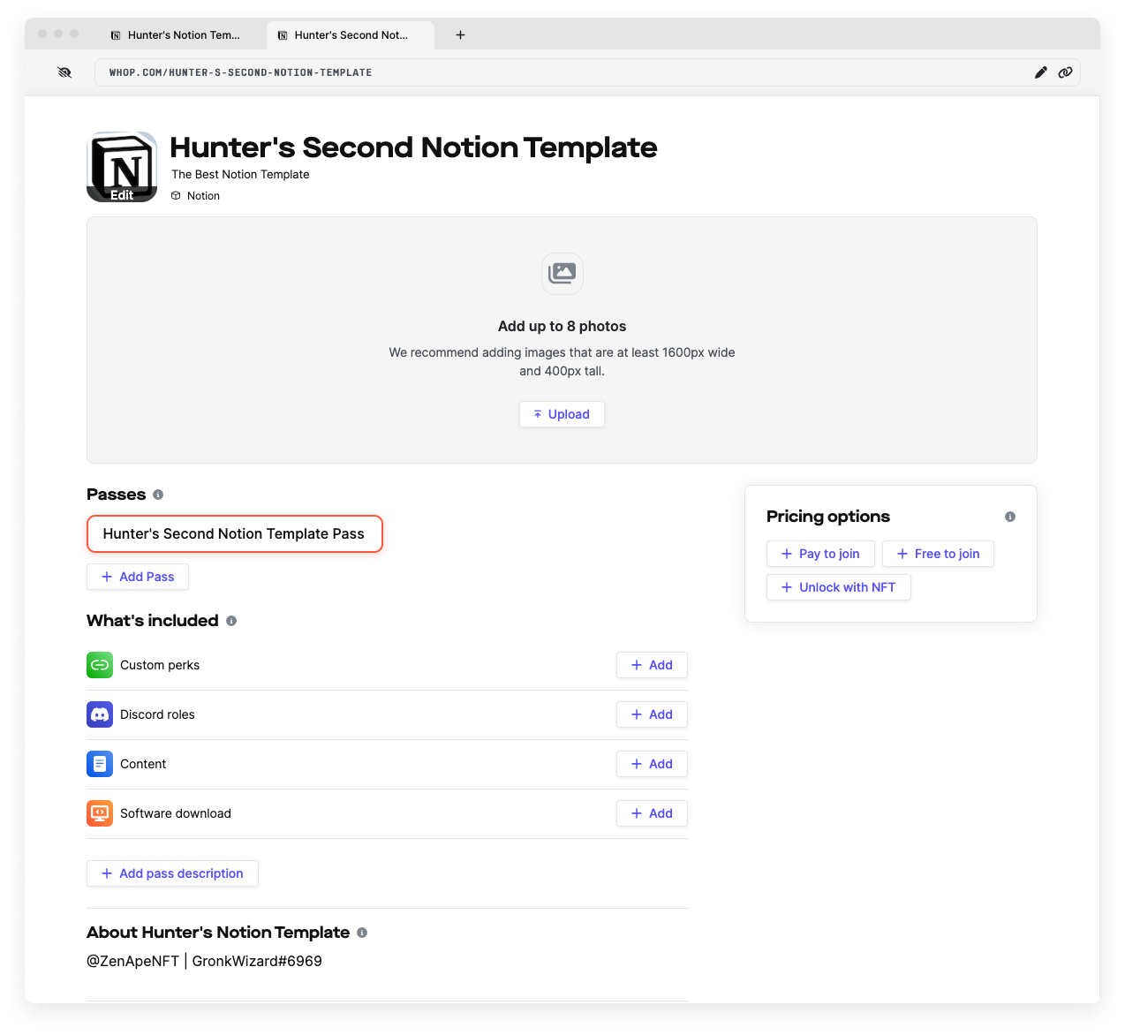
Task: Click the Discord roles icon
Action: point(100,714)
